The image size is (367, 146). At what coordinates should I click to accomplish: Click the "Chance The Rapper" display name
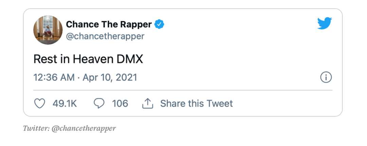[109, 24]
